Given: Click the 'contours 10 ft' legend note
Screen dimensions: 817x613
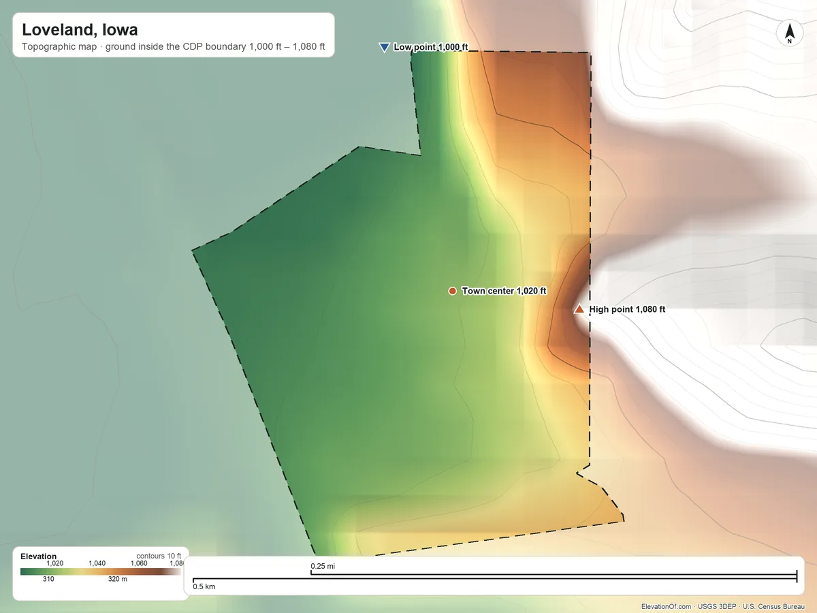Looking at the screenshot, I should pos(159,556).
